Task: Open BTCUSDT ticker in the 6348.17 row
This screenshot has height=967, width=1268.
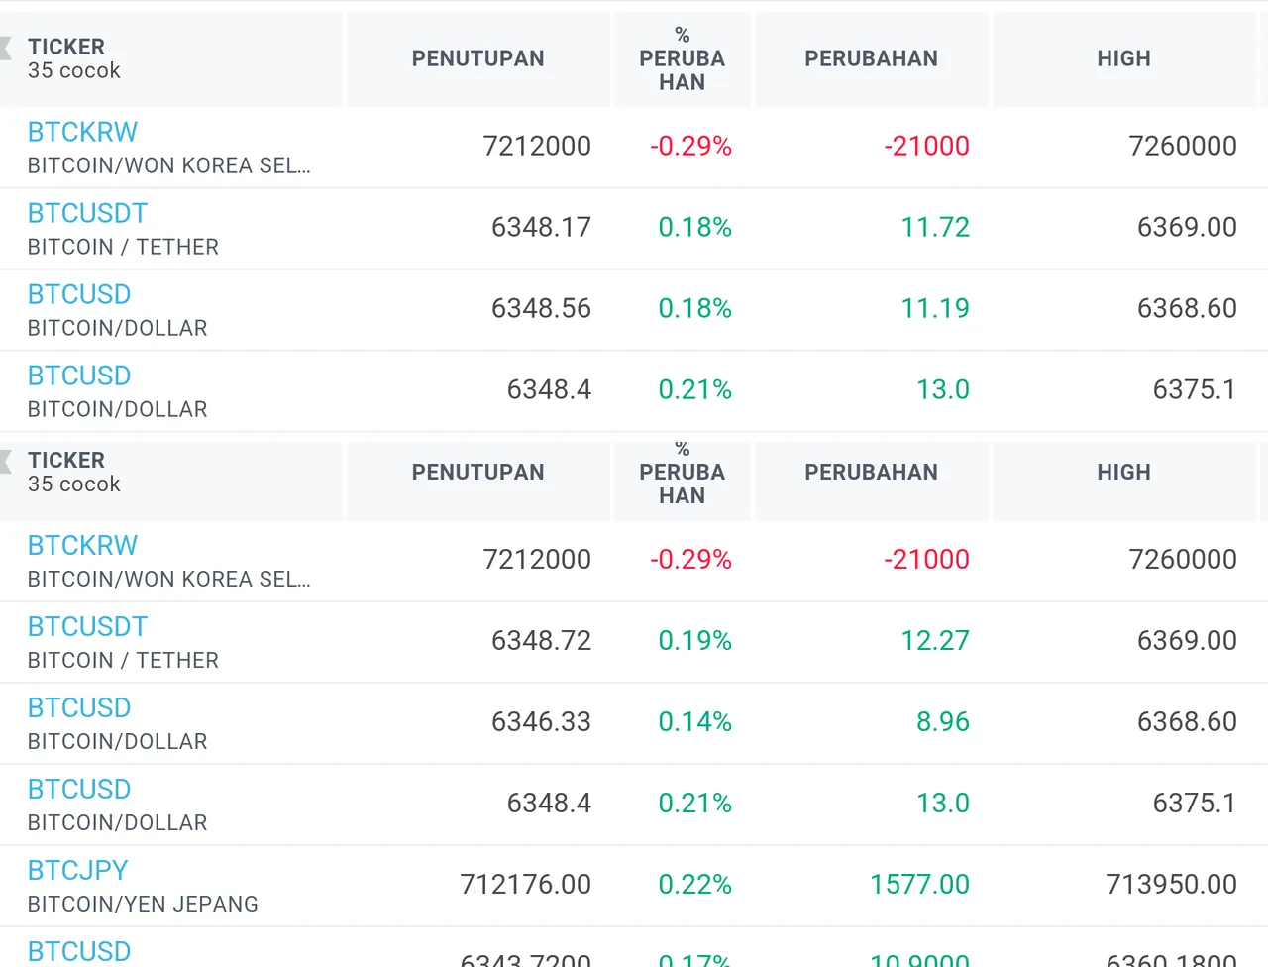Action: [x=87, y=213]
